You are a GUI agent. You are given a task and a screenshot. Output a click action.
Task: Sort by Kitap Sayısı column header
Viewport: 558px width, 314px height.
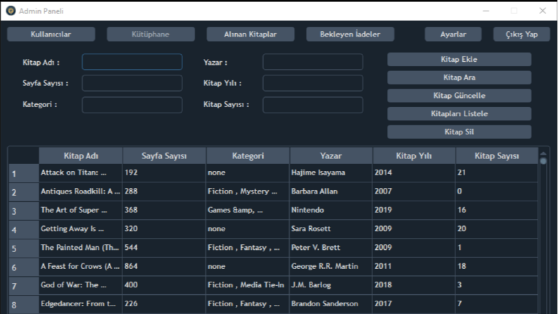tap(497, 156)
